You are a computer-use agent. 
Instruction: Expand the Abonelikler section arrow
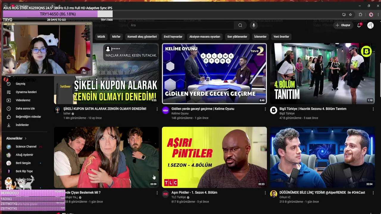(25, 139)
